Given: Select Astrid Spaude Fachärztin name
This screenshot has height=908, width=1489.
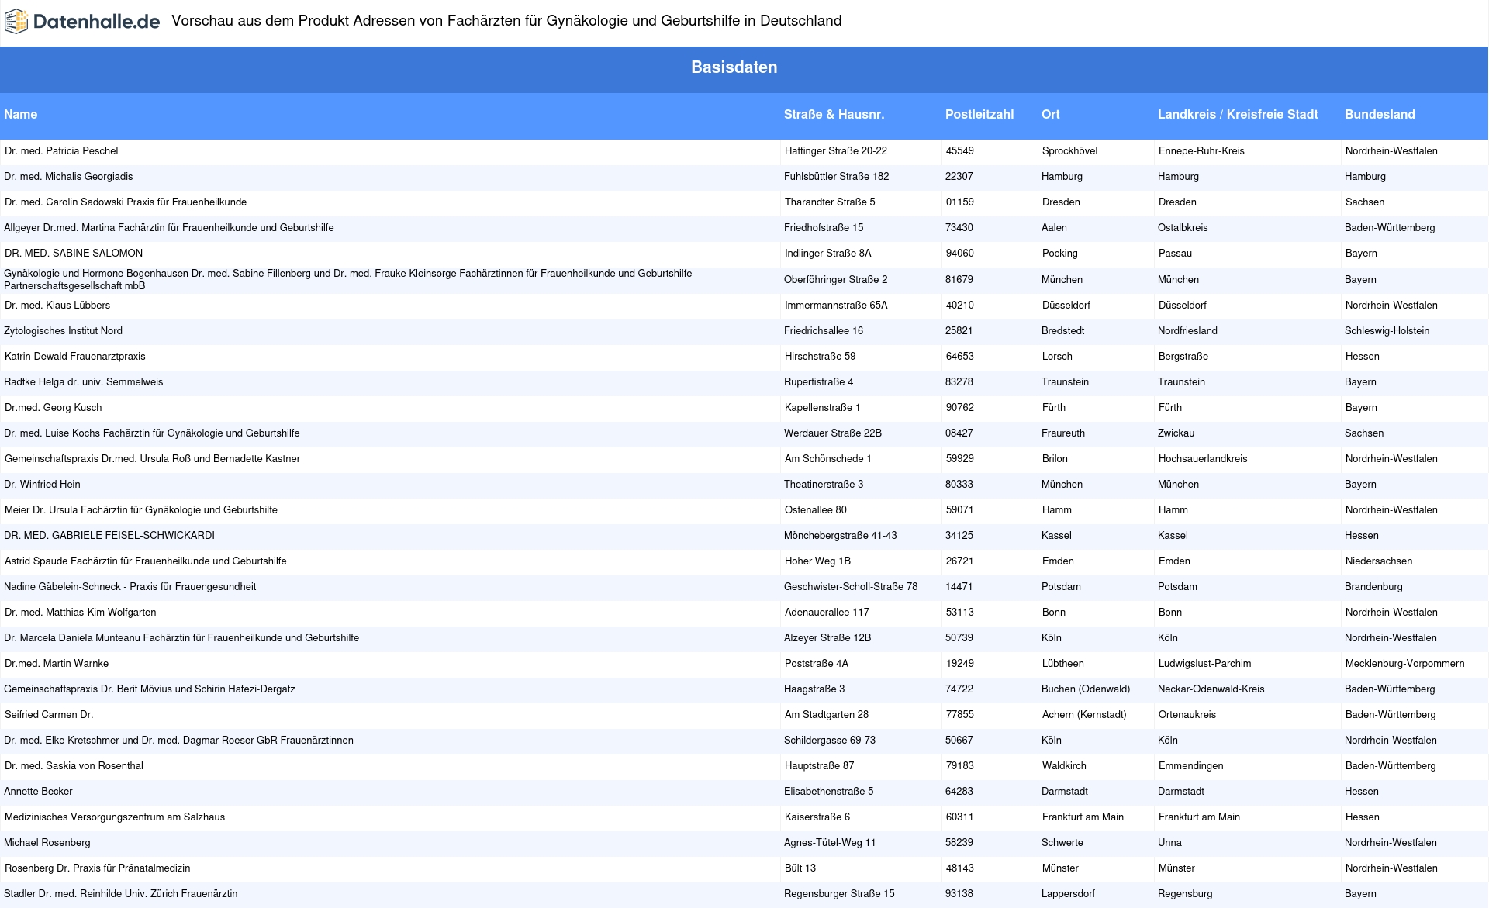Looking at the screenshot, I should click(146, 561).
